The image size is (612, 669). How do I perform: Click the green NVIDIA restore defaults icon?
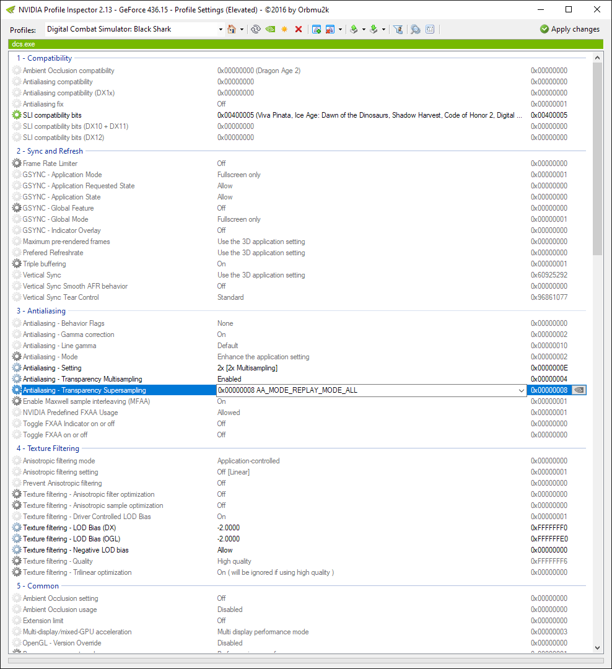[x=270, y=29]
